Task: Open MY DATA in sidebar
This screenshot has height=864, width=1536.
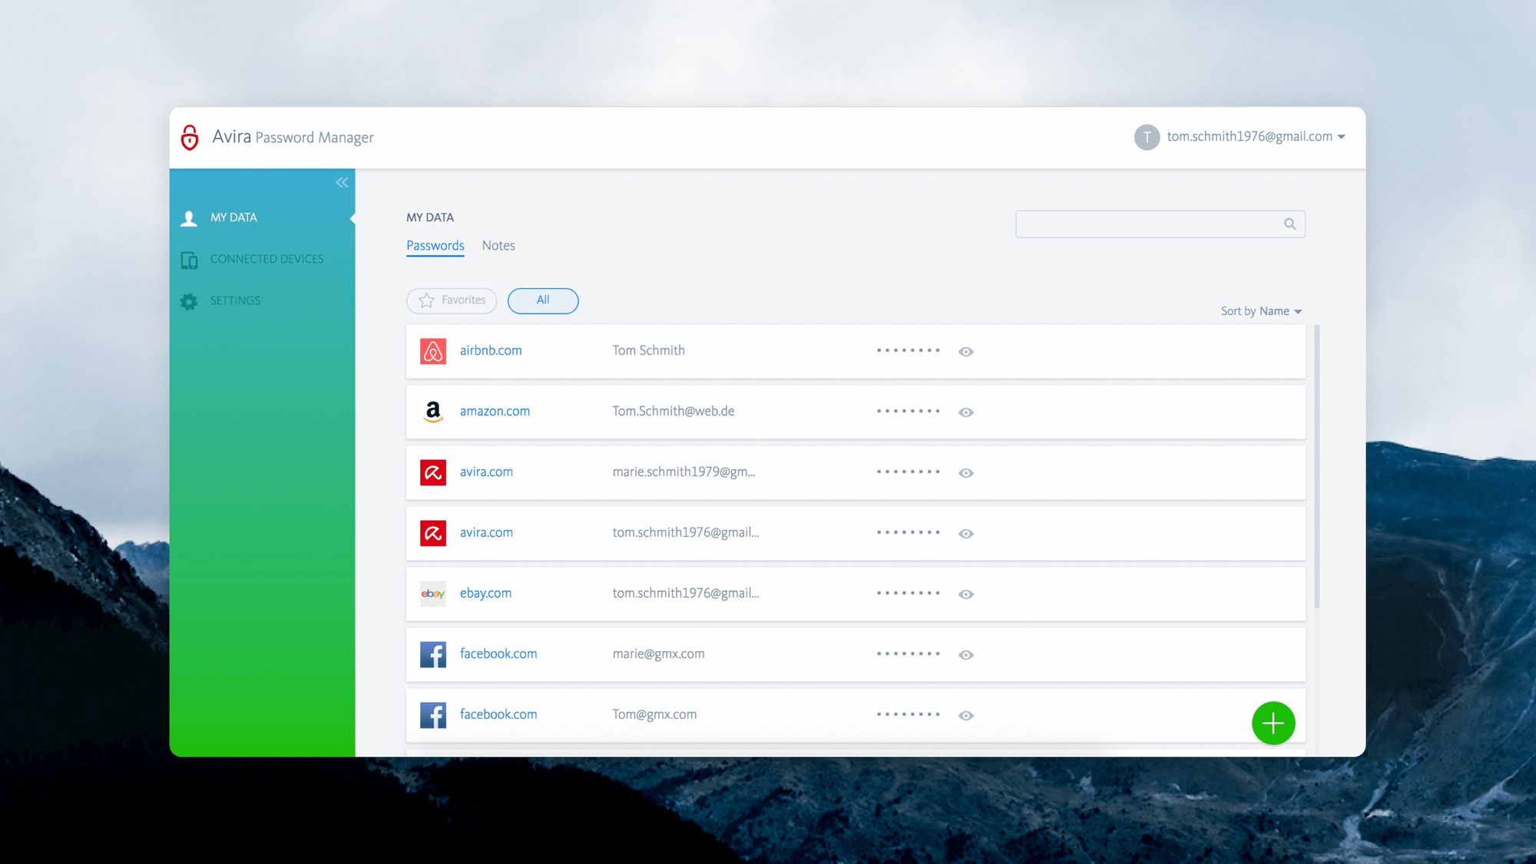Action: coord(233,217)
